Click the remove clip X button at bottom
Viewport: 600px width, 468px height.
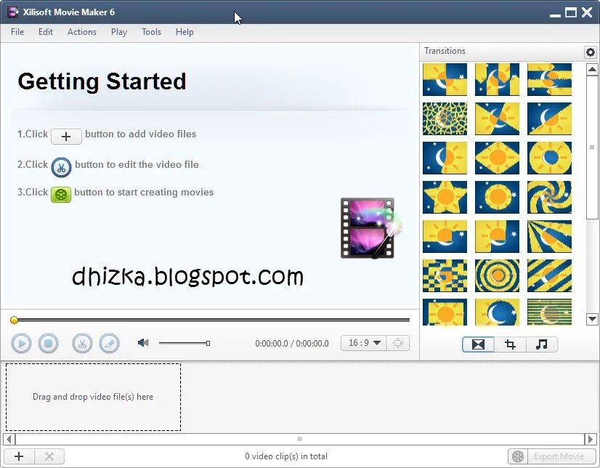tap(49, 456)
